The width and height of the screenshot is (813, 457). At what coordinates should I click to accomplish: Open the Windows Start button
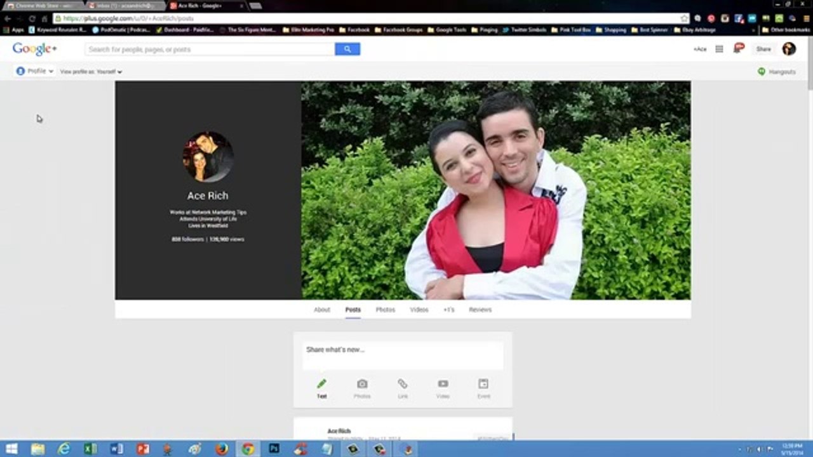click(x=11, y=449)
